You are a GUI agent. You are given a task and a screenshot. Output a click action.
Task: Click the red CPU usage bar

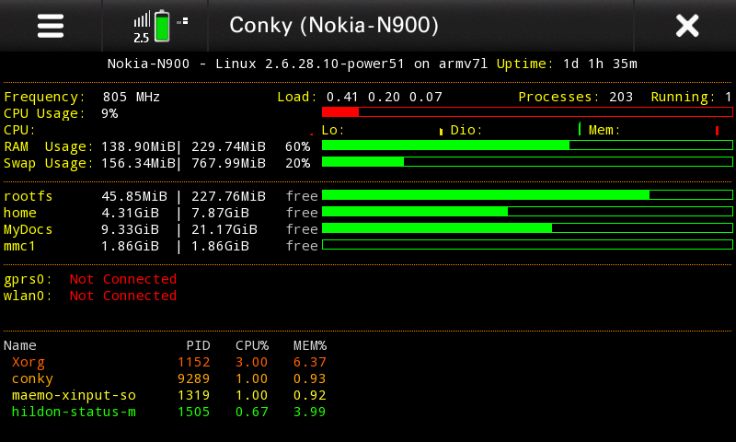pos(527,111)
